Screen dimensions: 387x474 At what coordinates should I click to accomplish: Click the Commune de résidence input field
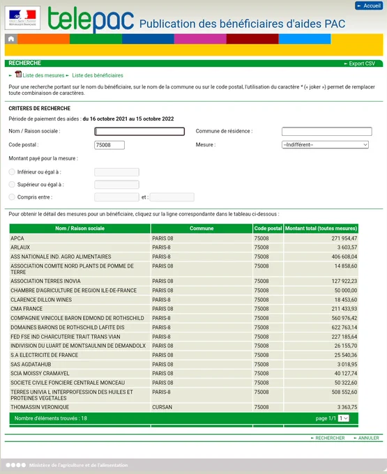327,132
